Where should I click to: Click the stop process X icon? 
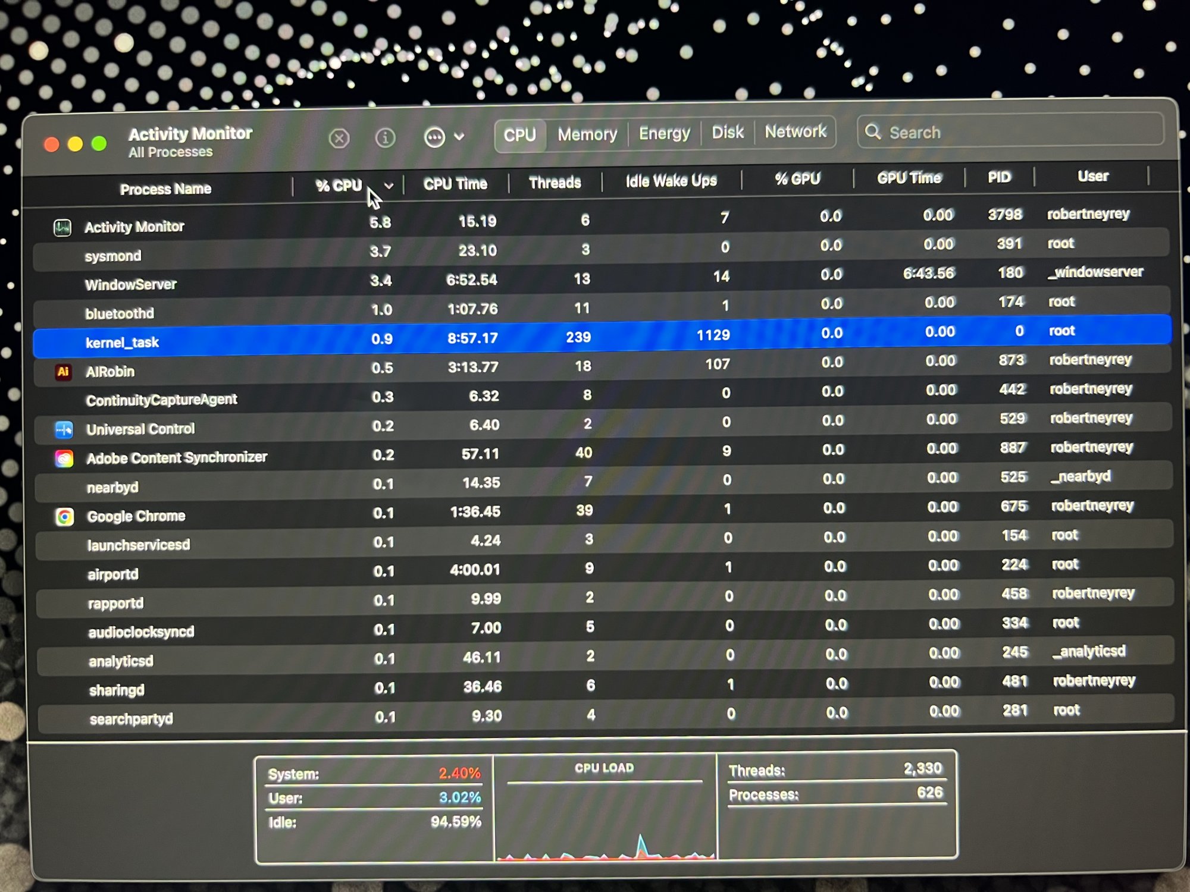click(x=339, y=139)
